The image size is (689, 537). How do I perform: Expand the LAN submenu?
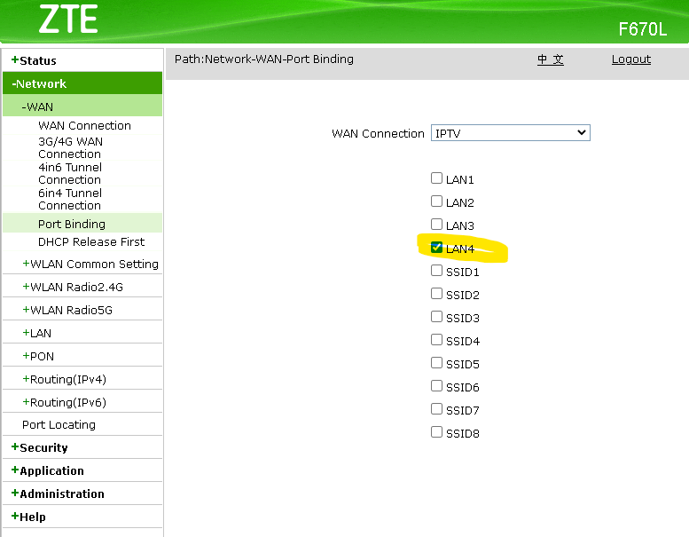[37, 334]
